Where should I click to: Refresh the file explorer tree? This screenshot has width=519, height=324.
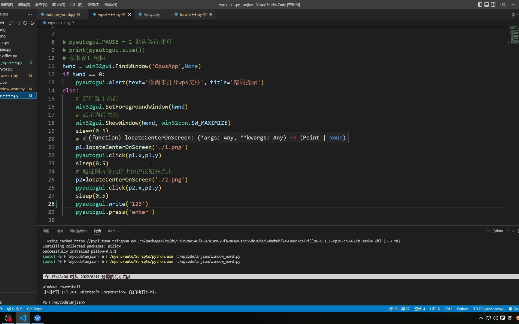pos(25,23)
